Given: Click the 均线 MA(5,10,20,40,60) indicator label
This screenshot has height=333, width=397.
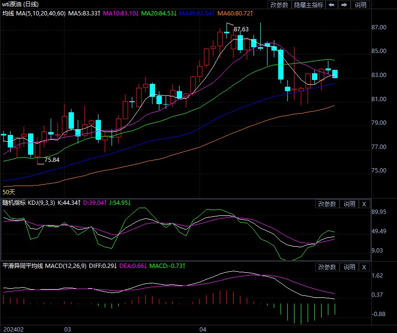Looking at the screenshot, I should coord(32,13).
